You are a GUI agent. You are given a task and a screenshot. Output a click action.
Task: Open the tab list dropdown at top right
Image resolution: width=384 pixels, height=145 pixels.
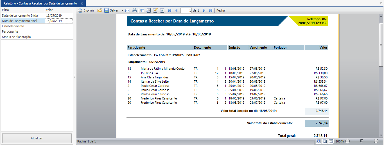(x=381, y=3)
